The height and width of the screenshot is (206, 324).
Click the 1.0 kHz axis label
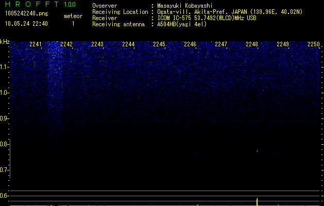tap(5, 93)
